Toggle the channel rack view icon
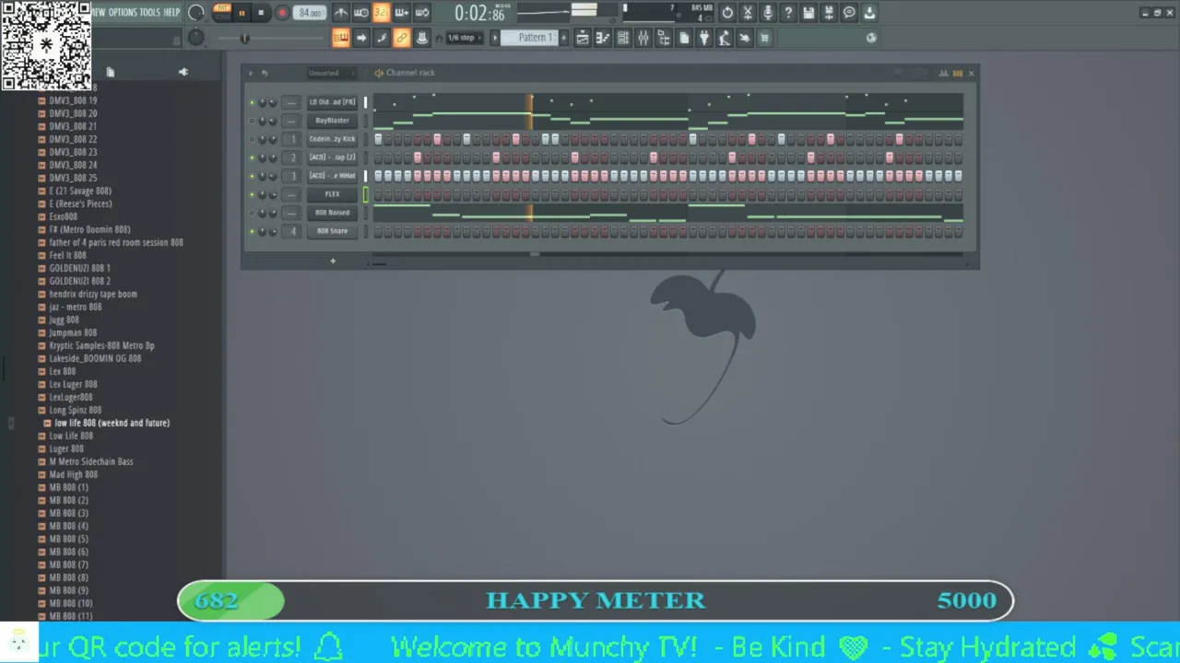 623,38
